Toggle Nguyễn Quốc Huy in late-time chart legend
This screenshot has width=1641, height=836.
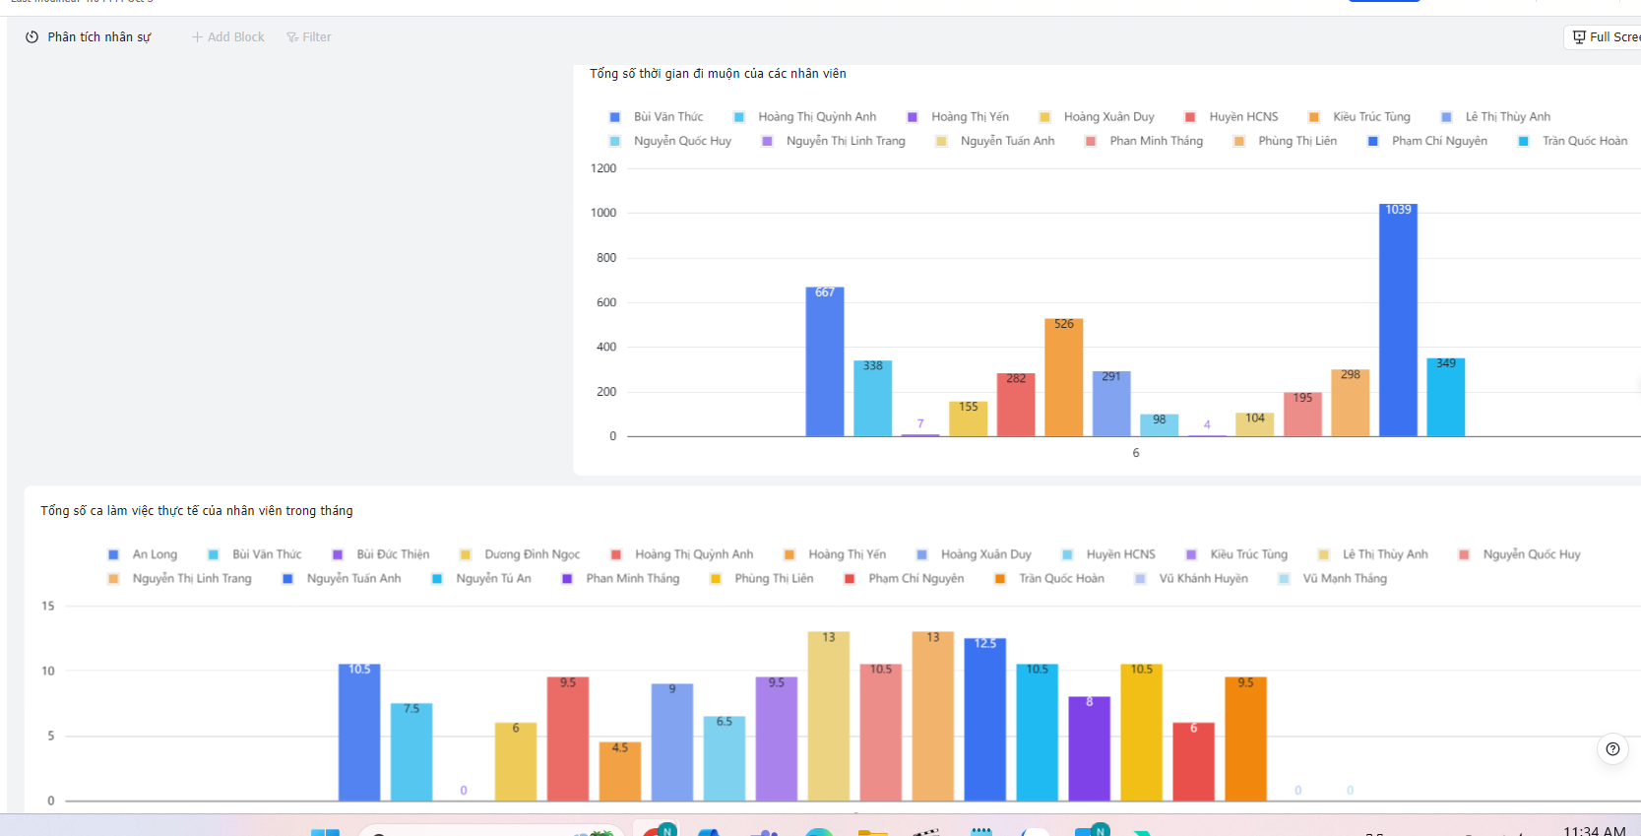(670, 142)
